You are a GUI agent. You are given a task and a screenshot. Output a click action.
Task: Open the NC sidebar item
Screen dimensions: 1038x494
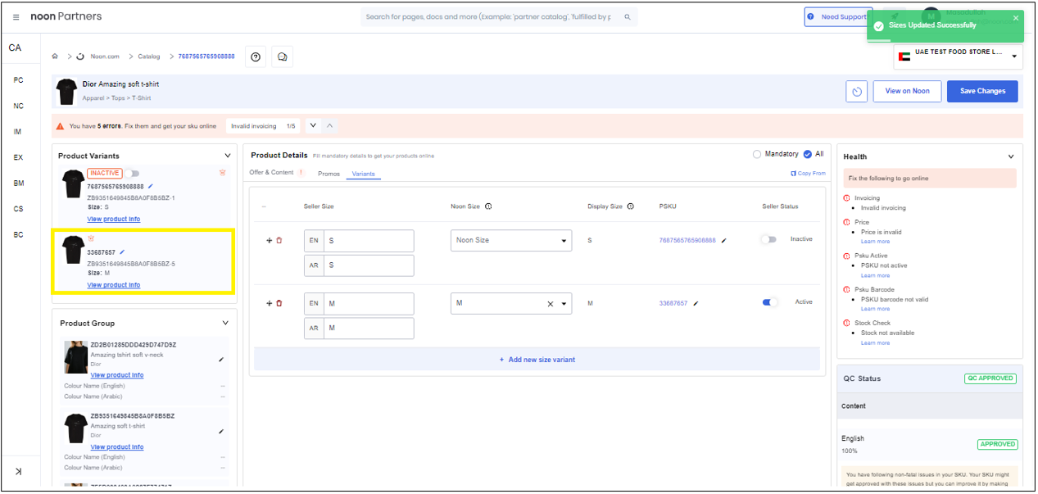click(x=19, y=106)
